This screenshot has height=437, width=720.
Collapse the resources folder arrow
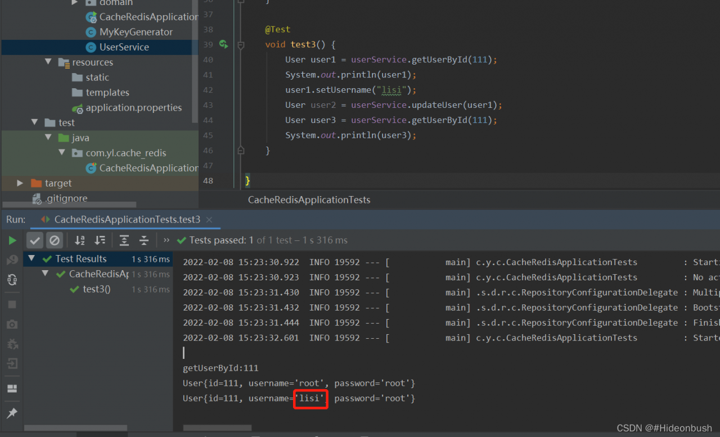click(x=48, y=62)
